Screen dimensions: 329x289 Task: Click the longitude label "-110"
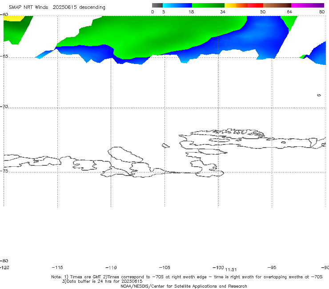[111, 268]
